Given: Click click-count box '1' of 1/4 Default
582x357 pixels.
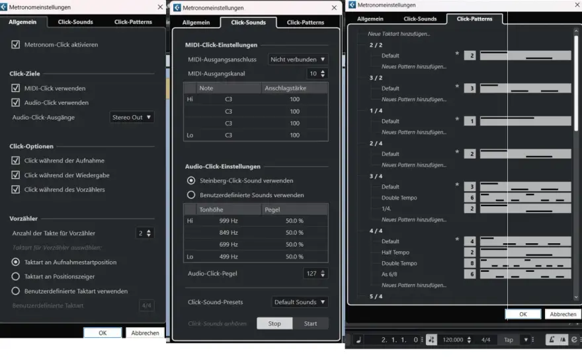Looking at the screenshot, I should pos(470,122).
